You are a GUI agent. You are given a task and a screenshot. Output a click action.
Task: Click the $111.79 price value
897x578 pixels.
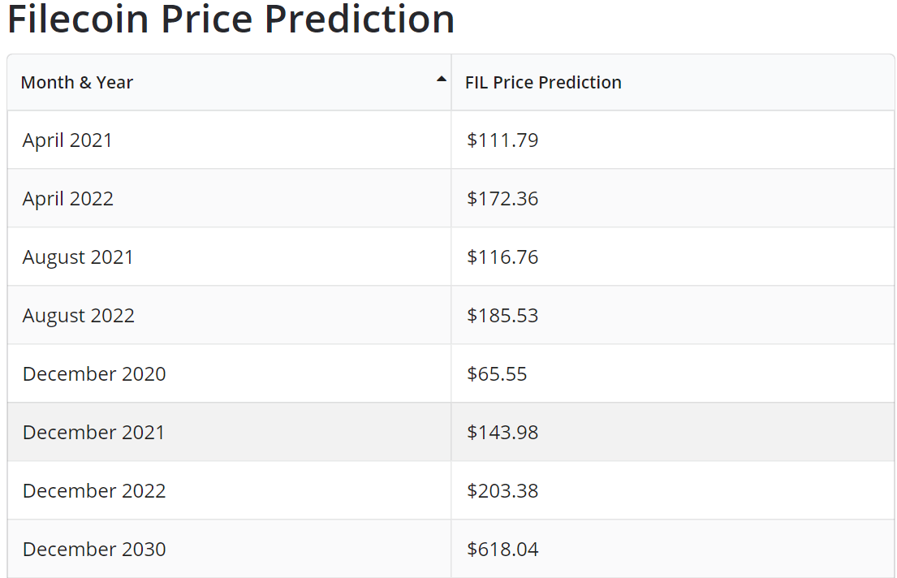502,140
